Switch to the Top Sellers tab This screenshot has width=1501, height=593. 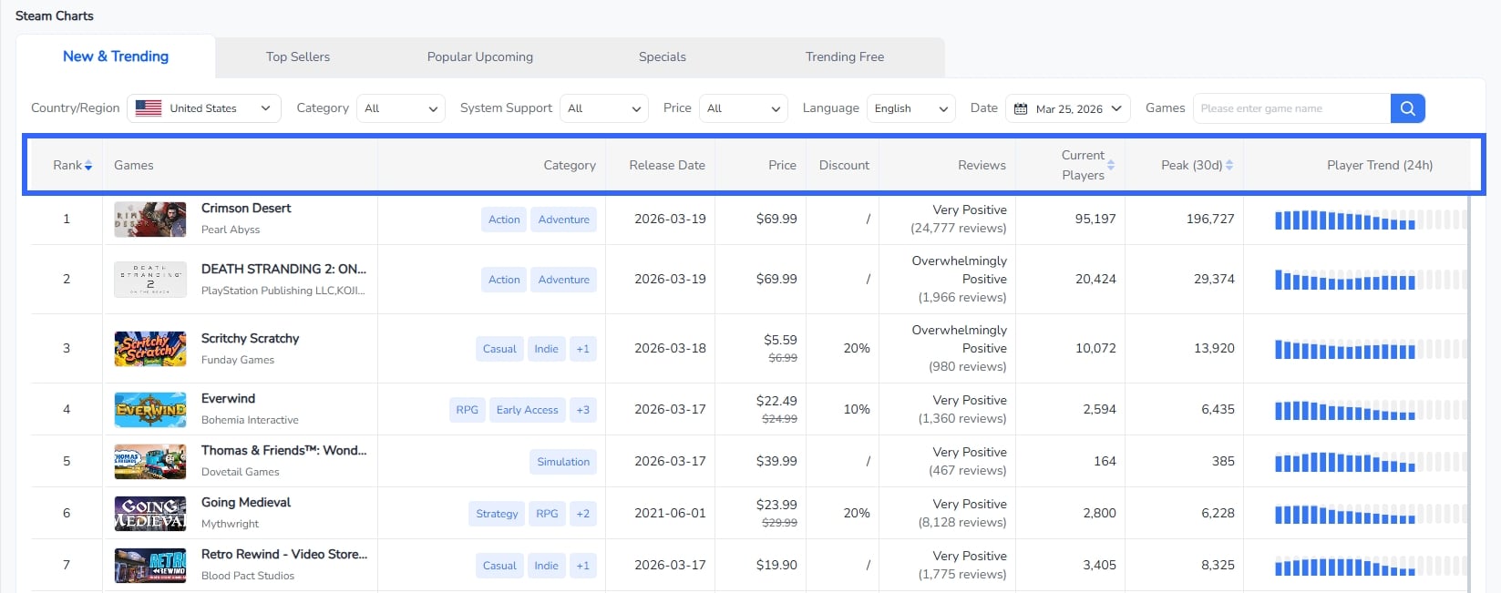(298, 56)
